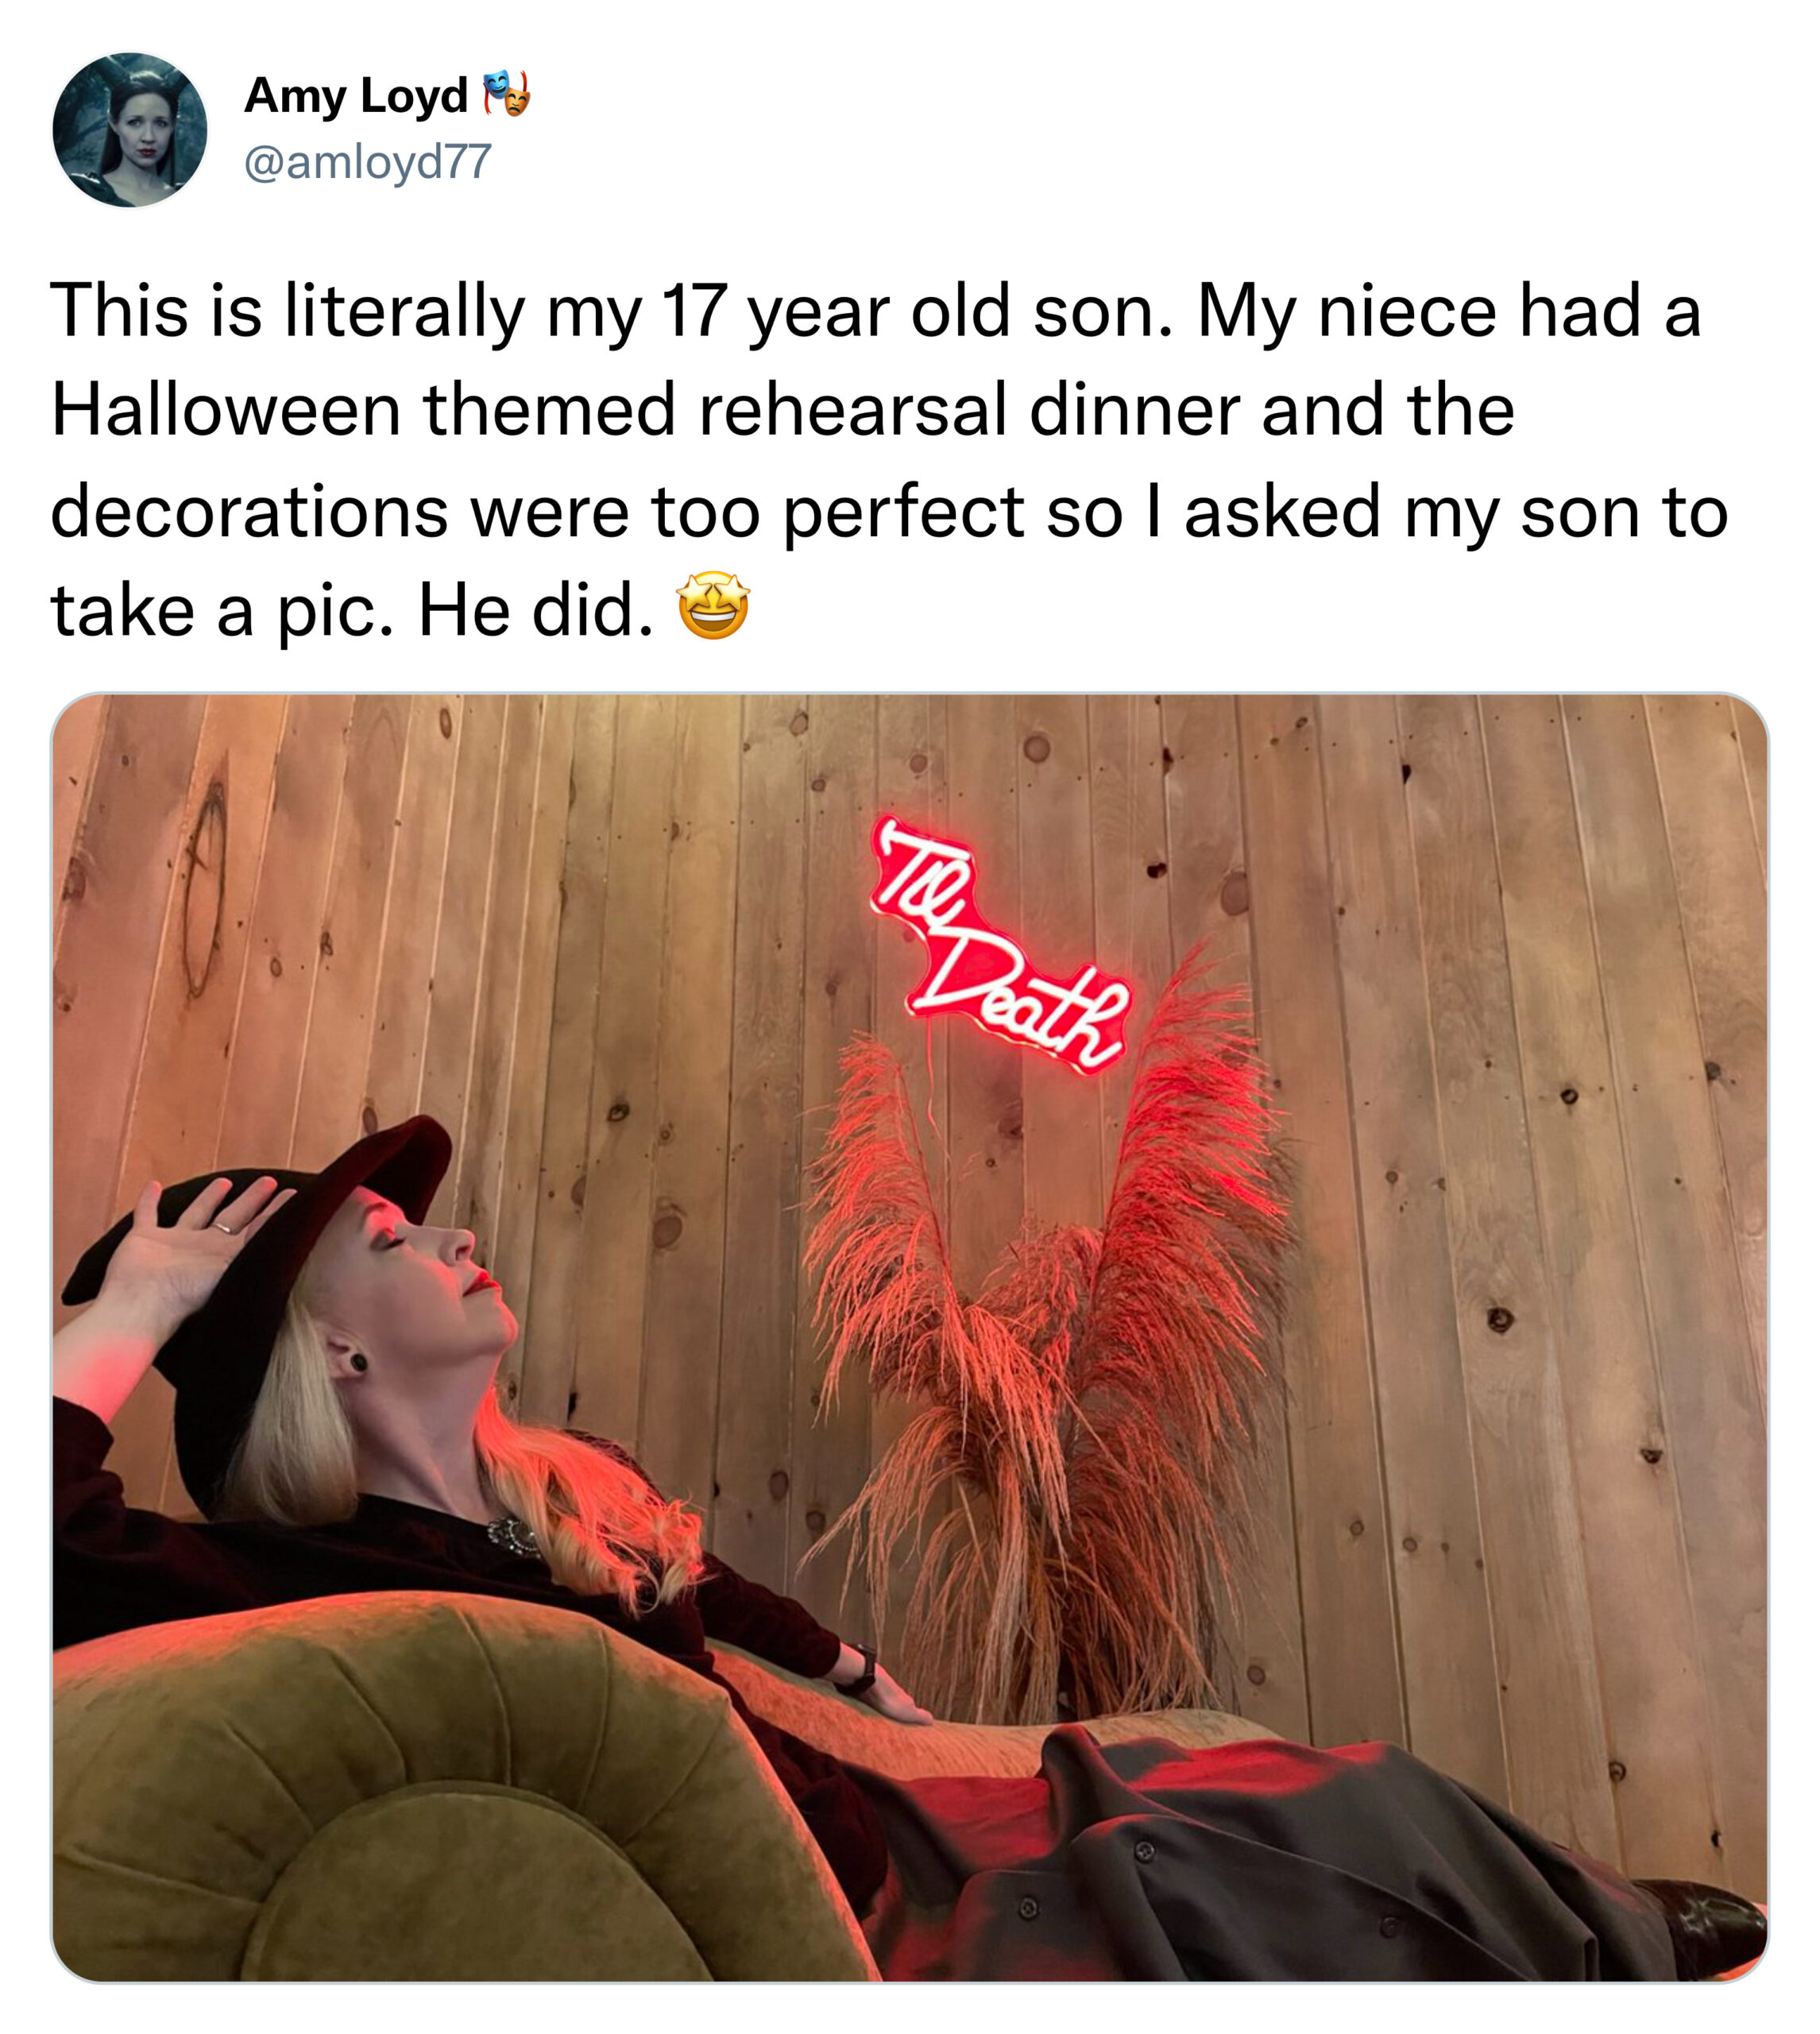
Task: Click the word Halloween in the tweet
Action: point(226,410)
